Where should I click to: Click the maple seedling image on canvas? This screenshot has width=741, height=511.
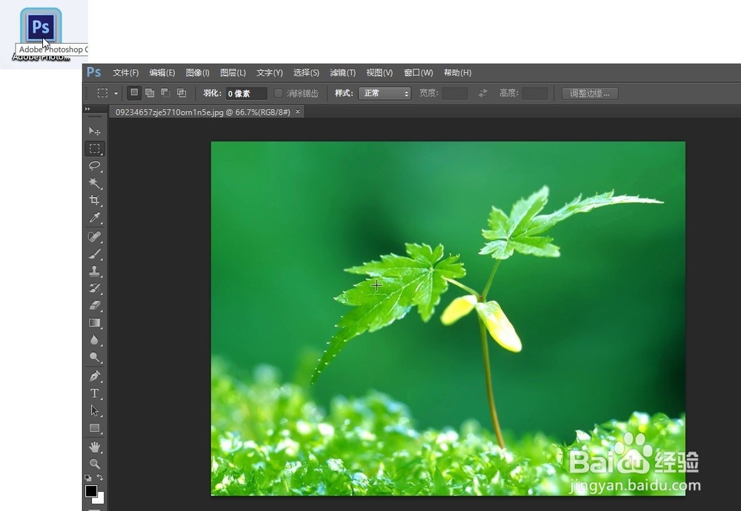click(448, 318)
